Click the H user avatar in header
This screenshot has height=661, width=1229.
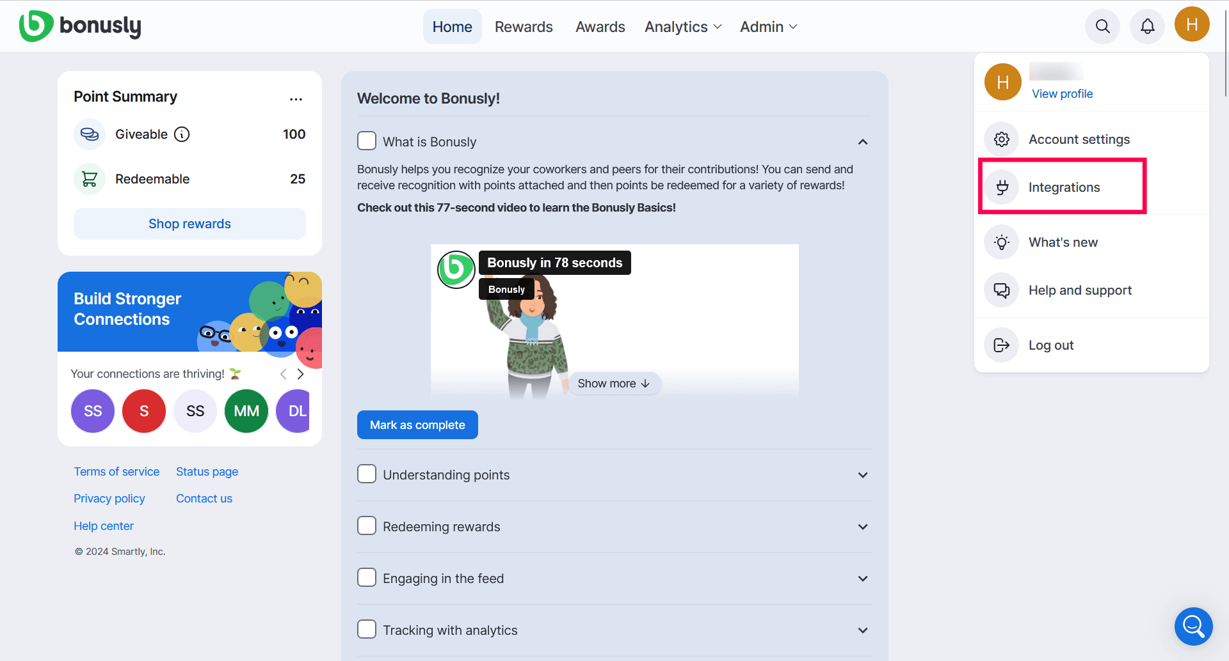[x=1192, y=24]
